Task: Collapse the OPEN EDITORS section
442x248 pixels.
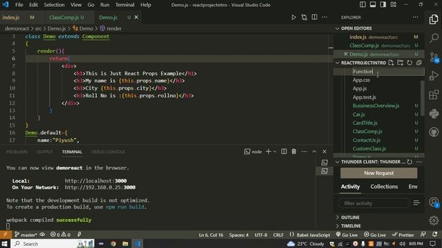Action: pos(338,28)
